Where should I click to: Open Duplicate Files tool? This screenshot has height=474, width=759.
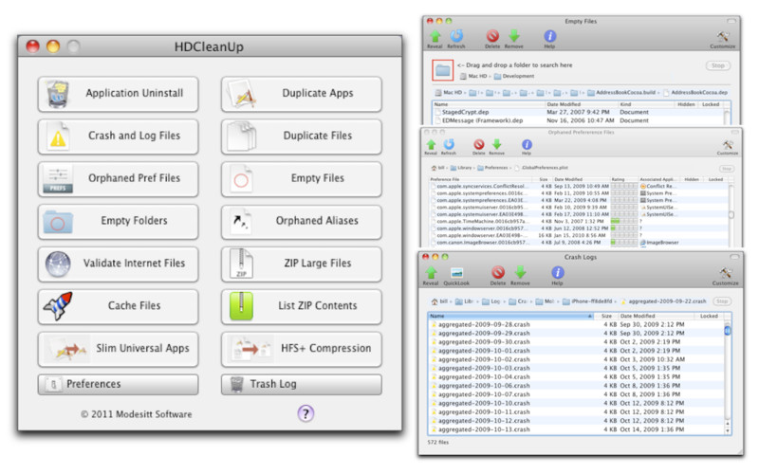tap(301, 136)
